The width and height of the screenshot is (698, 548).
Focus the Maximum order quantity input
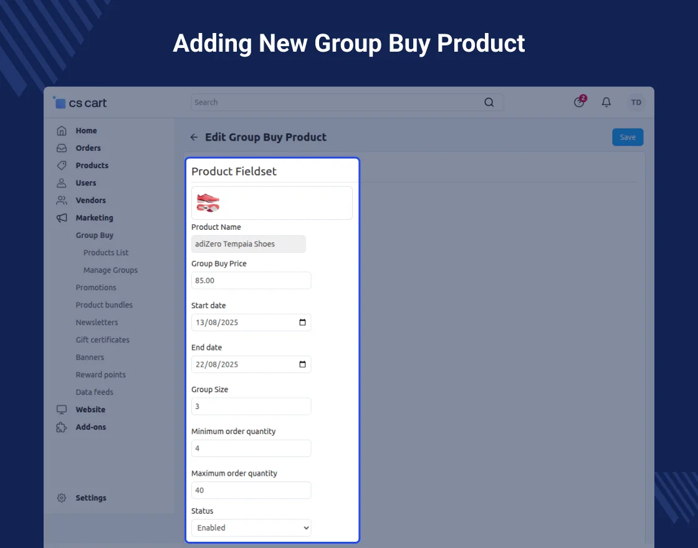(251, 491)
